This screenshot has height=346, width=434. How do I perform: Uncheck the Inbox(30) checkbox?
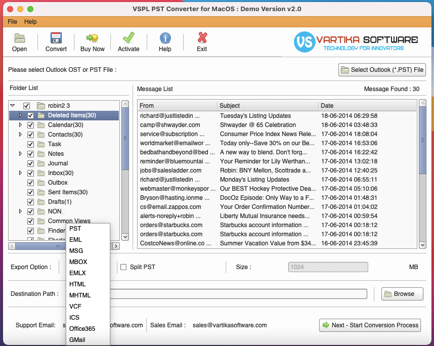pos(30,173)
